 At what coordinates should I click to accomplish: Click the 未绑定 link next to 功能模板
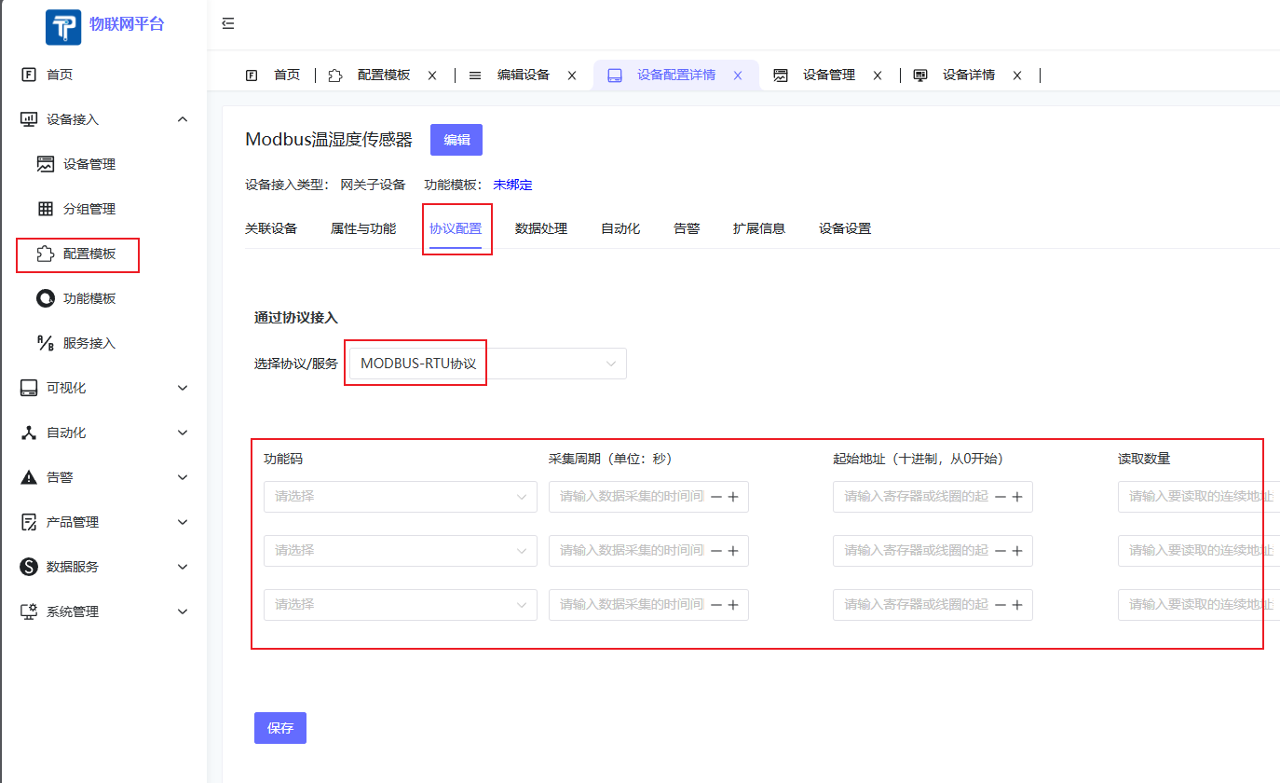[x=512, y=185]
